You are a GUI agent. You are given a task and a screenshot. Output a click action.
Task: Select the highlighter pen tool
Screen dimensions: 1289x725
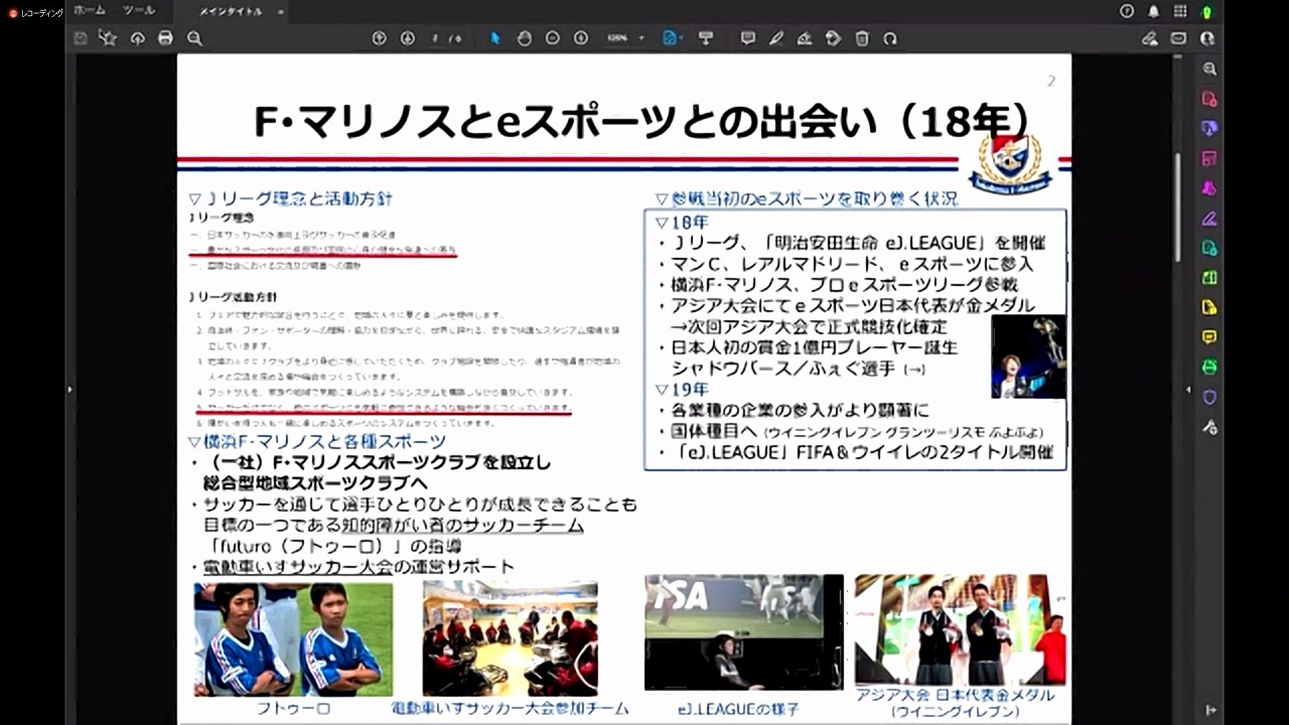tap(776, 38)
